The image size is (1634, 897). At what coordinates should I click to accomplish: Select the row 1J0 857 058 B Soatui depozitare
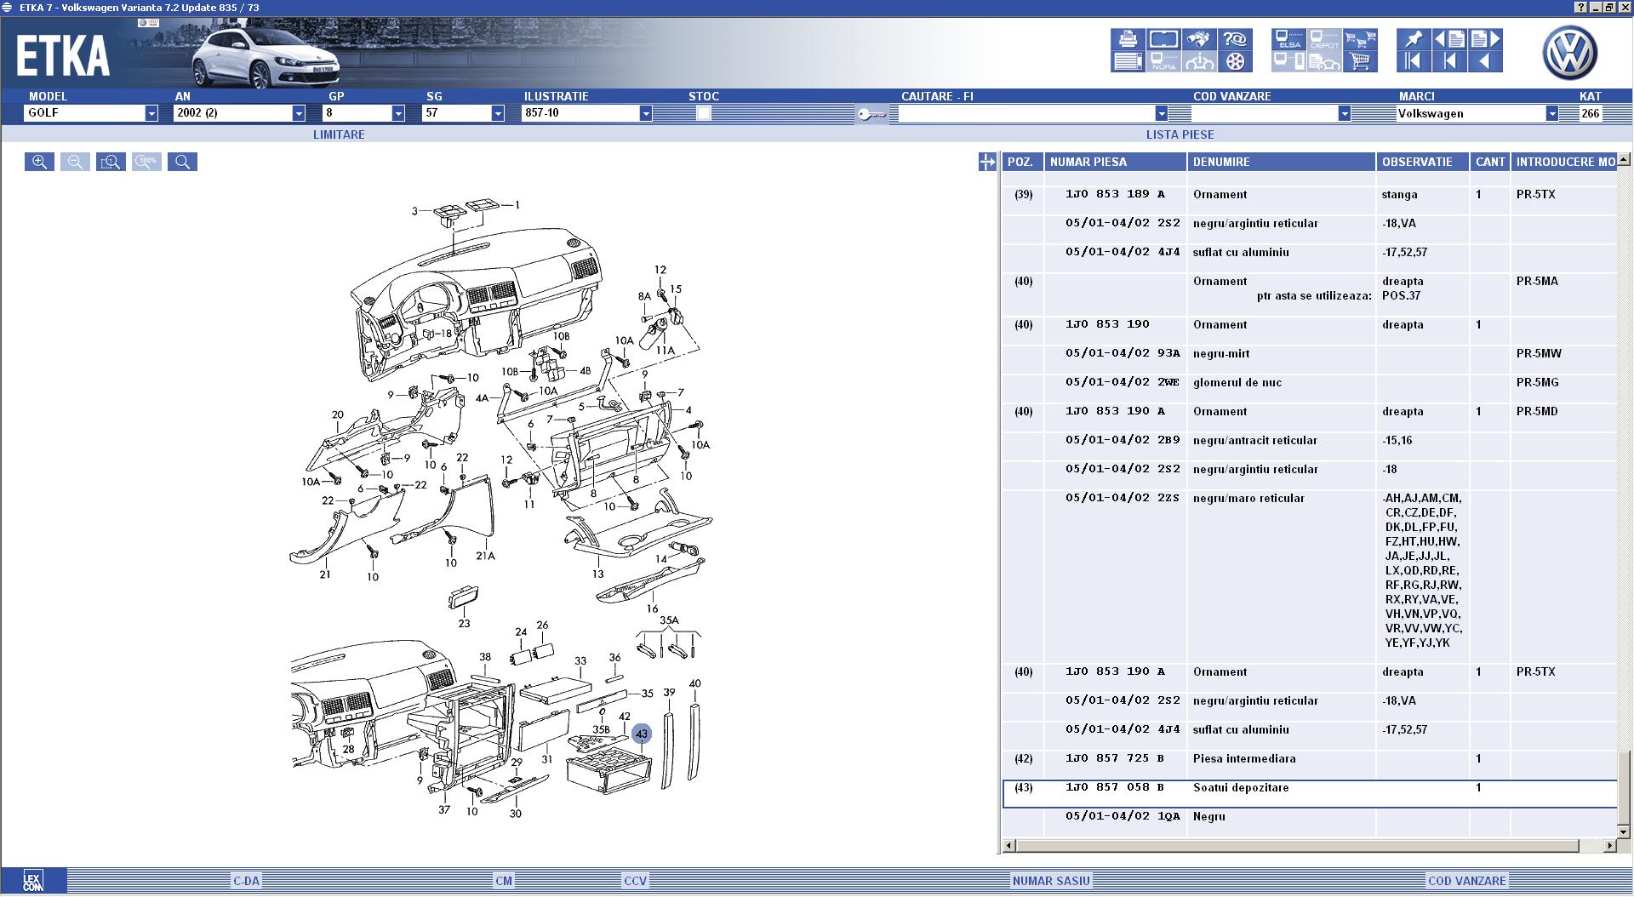coord(1310,793)
